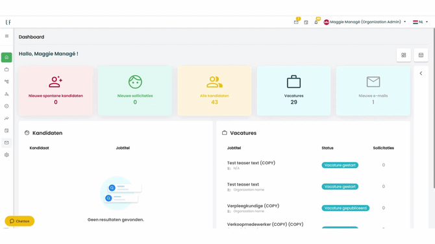Click Status column header
Viewport: 435px width, 244px height.
click(327, 148)
